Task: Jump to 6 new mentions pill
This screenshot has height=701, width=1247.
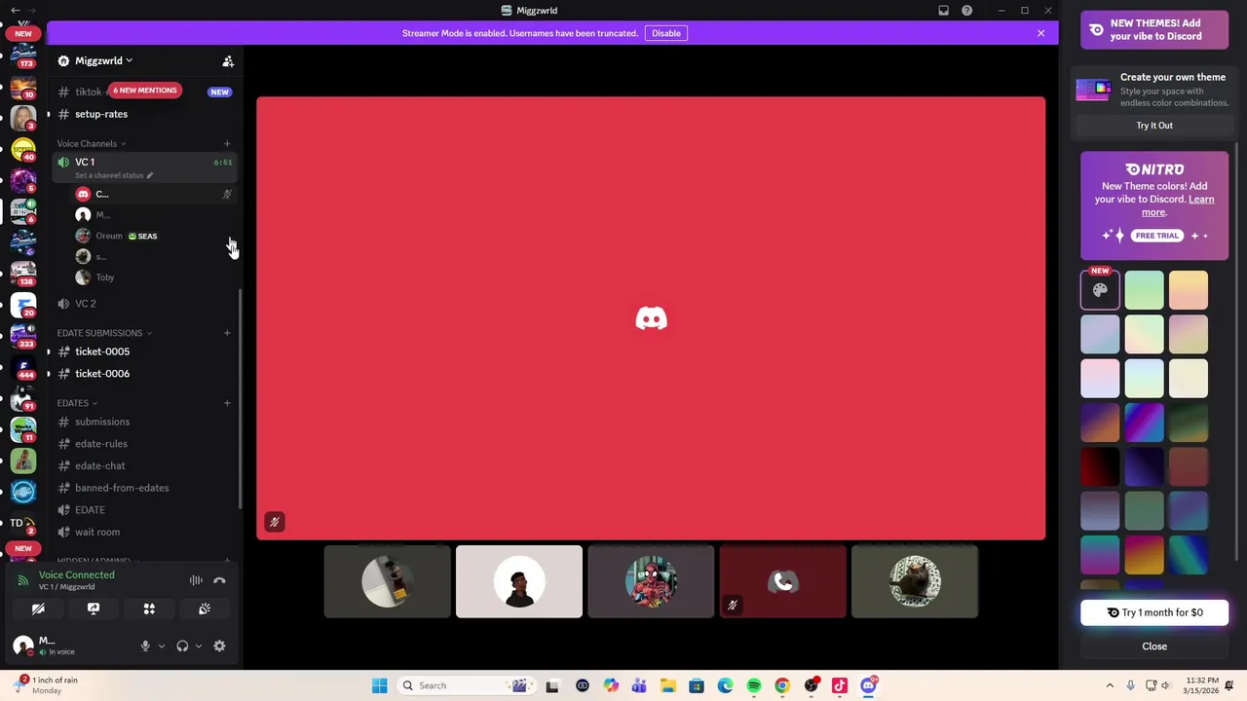Action: 145,91
